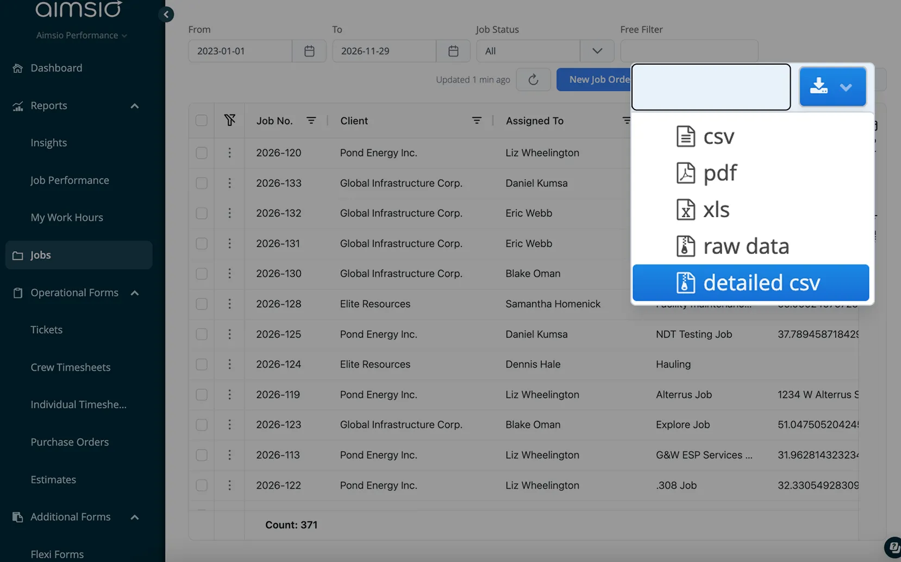This screenshot has width=901, height=562.
Task: Open the To date calendar picker
Action: pos(453,51)
